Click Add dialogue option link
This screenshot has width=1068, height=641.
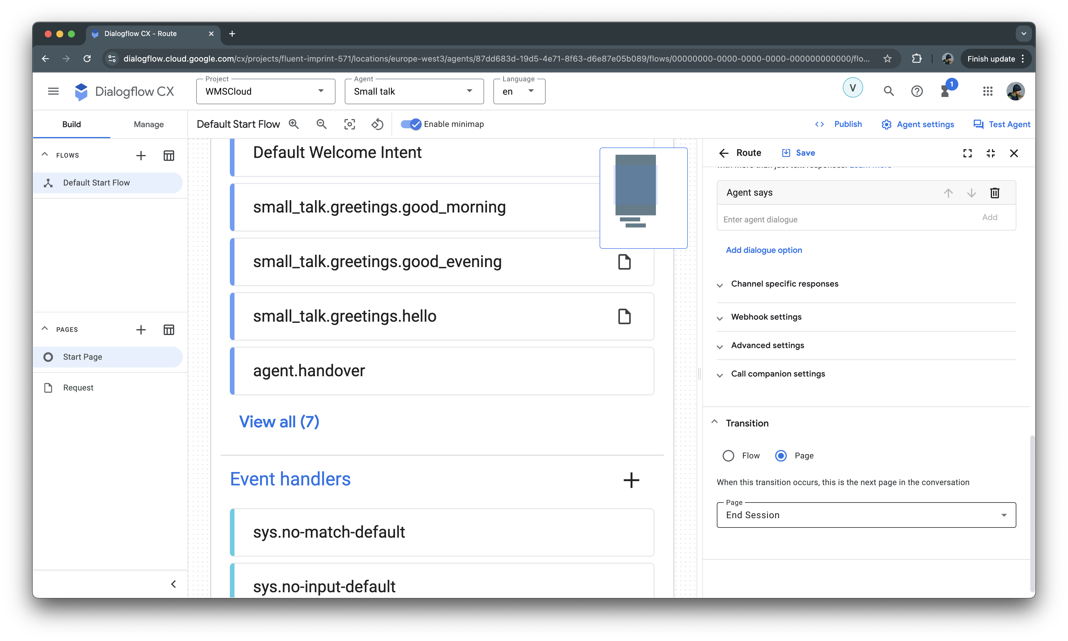tap(764, 250)
